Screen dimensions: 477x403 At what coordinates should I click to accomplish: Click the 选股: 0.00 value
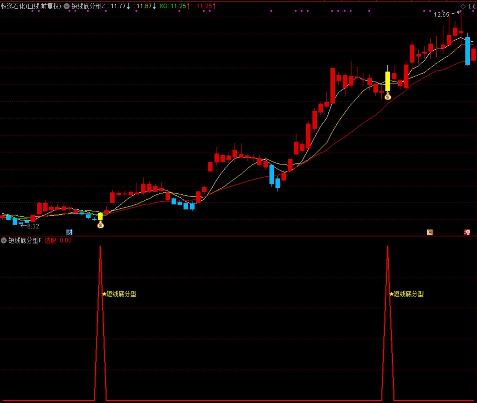pyautogui.click(x=58, y=240)
